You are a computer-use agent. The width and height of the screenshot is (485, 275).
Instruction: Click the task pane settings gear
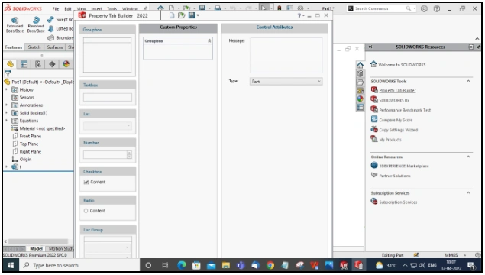click(x=470, y=47)
